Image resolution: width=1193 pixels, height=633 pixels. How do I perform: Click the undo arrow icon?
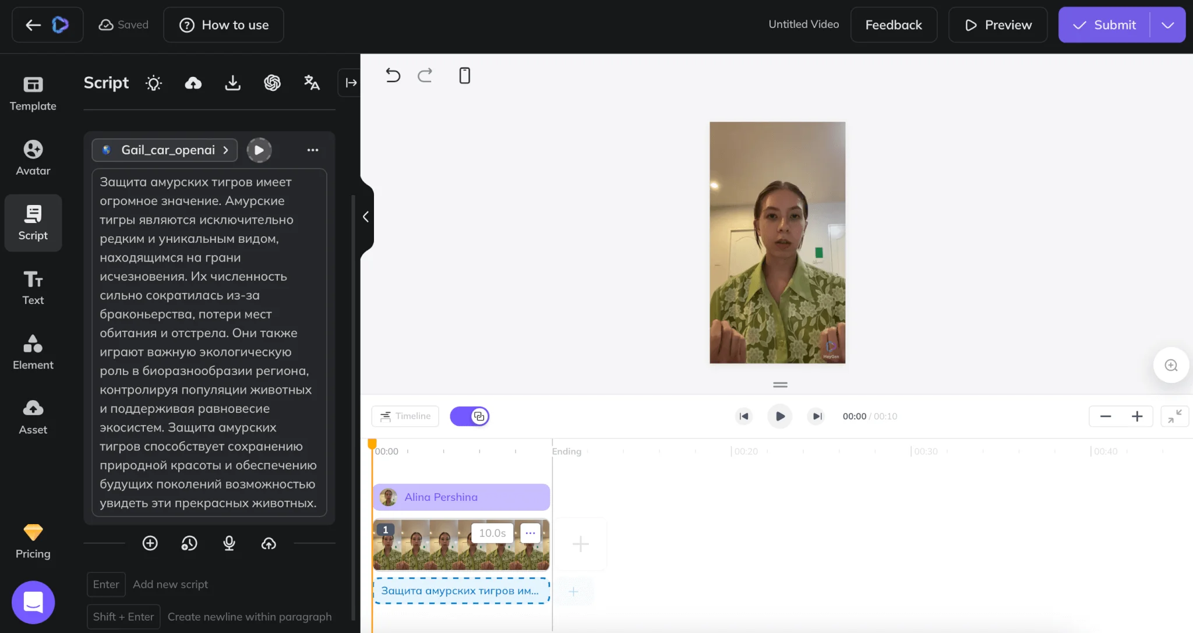pyautogui.click(x=393, y=76)
